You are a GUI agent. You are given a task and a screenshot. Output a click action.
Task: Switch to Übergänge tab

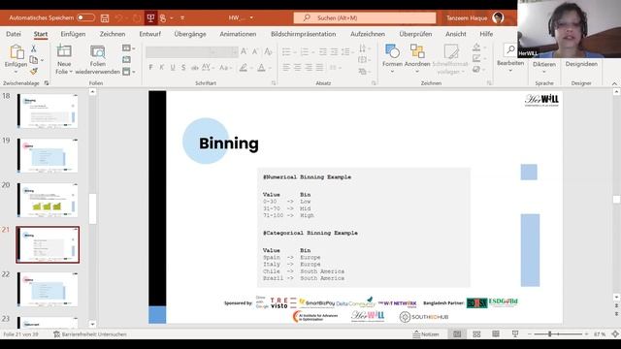pyautogui.click(x=190, y=34)
